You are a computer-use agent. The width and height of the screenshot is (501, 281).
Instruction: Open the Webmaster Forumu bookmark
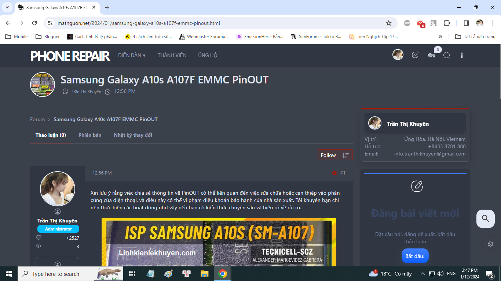click(204, 37)
